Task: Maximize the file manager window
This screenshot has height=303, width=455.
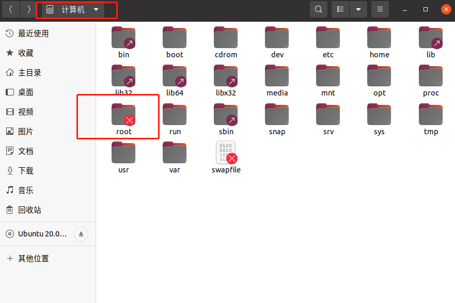Action: tap(426, 10)
